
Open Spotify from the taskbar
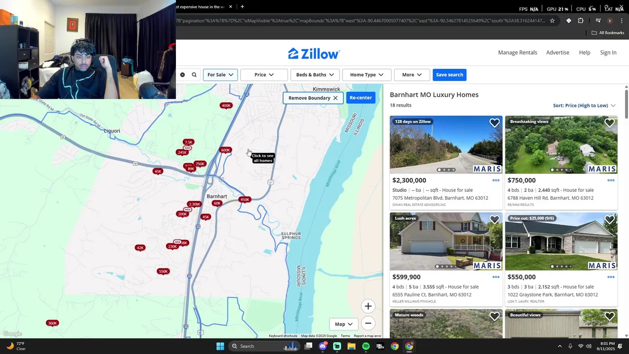pos(366,346)
